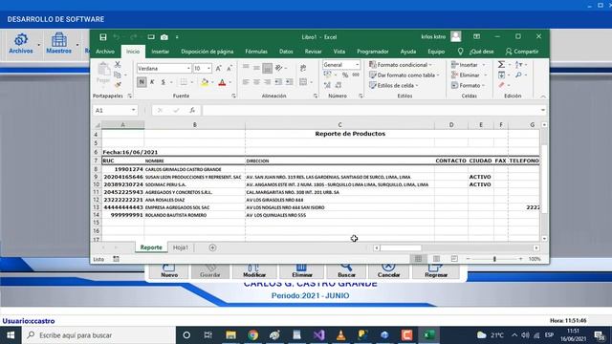
Task: Save workbook using Quick Access save icon
Action: tap(103, 37)
